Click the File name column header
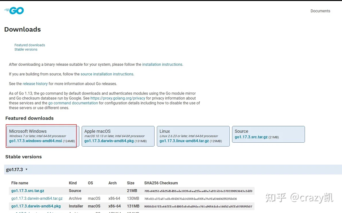 pos(20,183)
